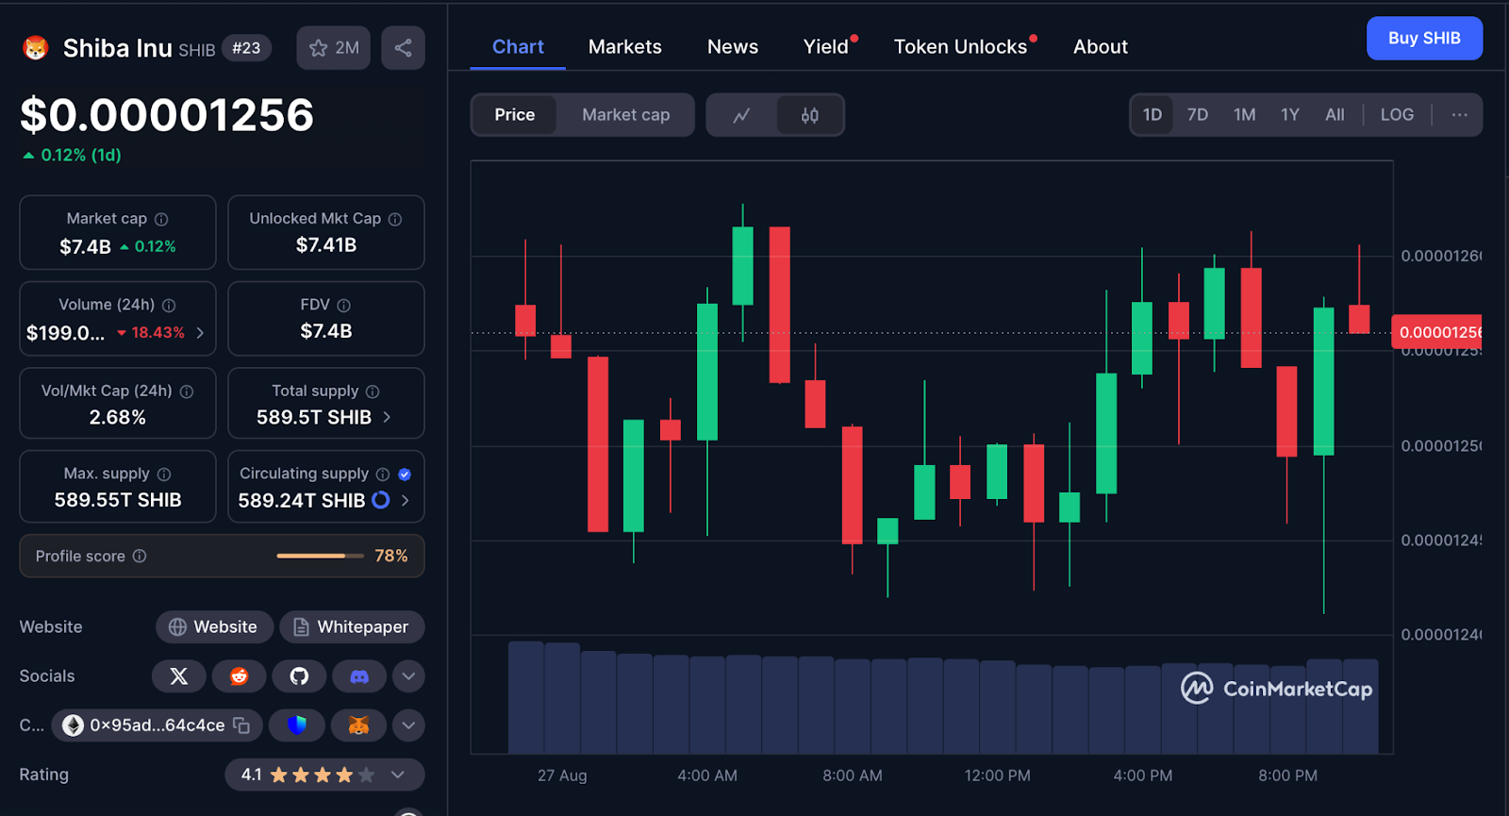The width and height of the screenshot is (1509, 816).
Task: Toggle LOG scale on chart
Action: (x=1396, y=115)
